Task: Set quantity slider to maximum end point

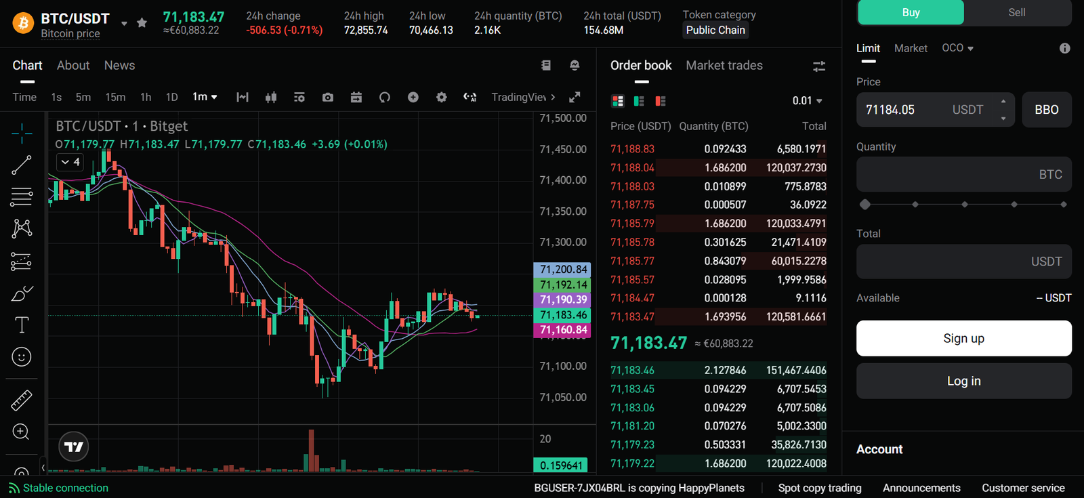Action: click(1064, 204)
